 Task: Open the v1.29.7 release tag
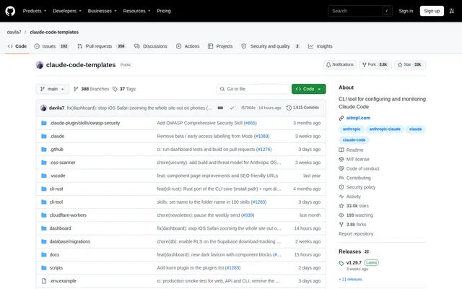(354, 262)
